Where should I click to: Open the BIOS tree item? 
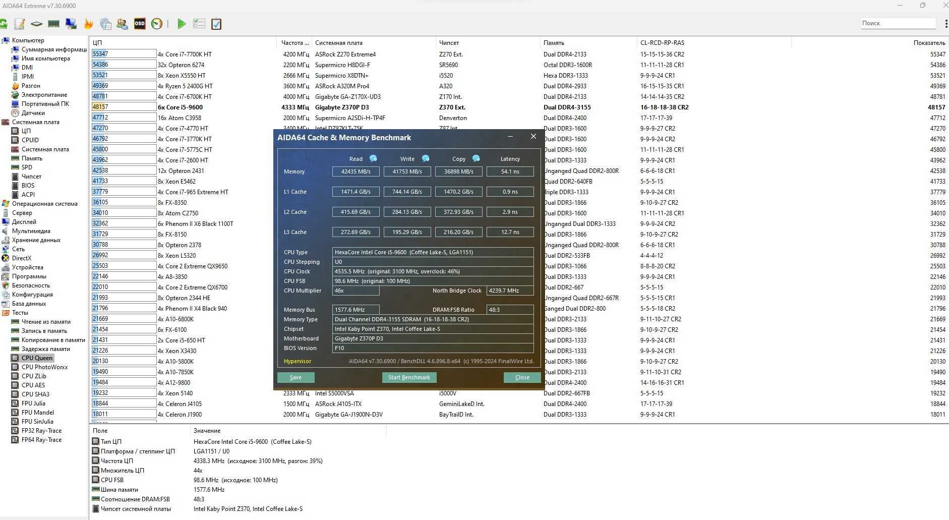click(28, 186)
